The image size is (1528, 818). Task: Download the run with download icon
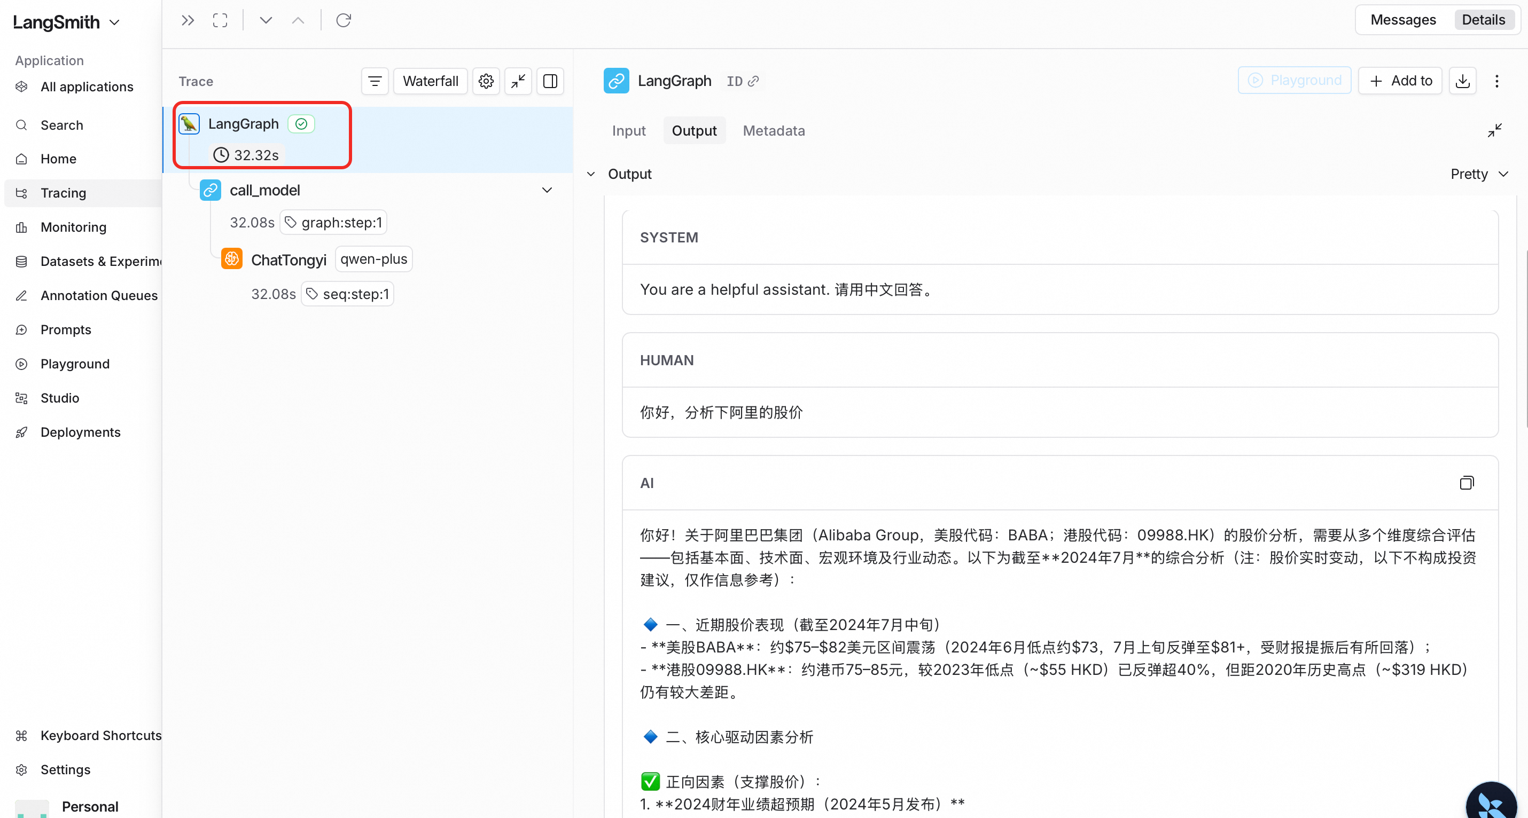(1462, 81)
